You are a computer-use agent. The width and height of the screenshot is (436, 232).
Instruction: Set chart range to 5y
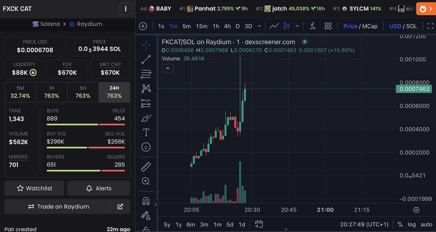(x=167, y=224)
